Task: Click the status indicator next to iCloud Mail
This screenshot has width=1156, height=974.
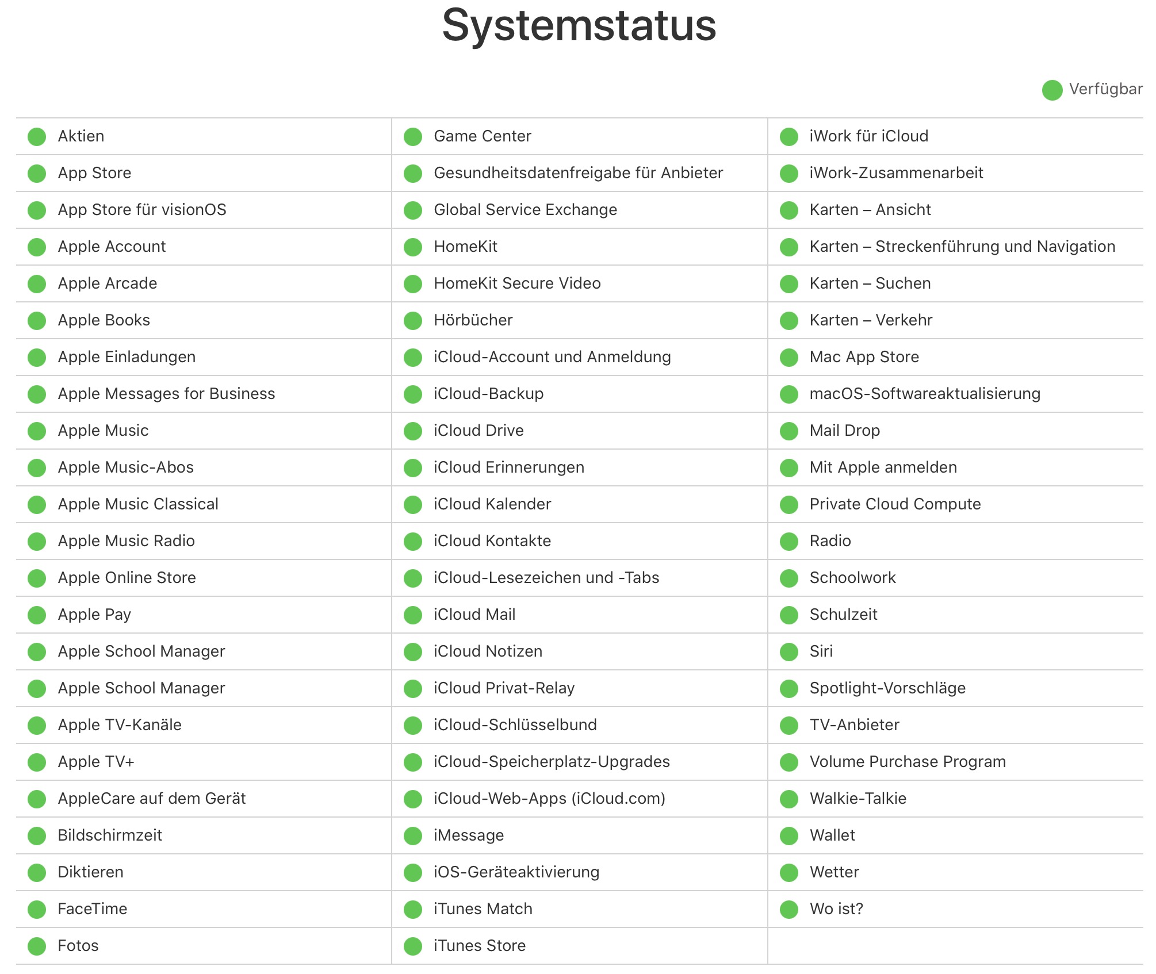Action: (x=412, y=615)
